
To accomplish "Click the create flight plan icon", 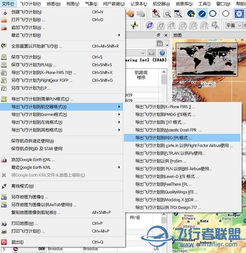I will [x=4, y=12].
